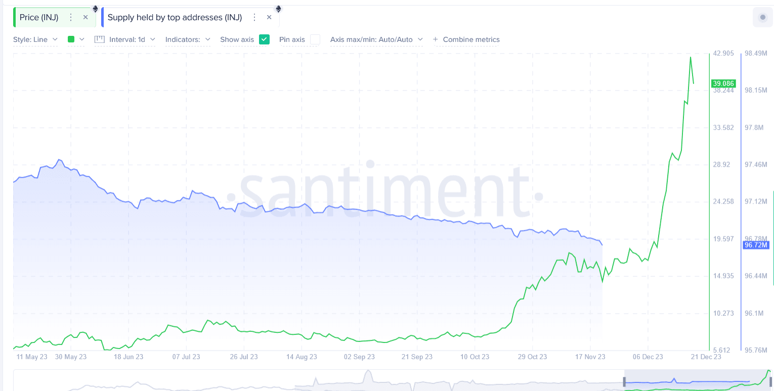
Task: Click the plus icon beside Combine metrics
Action: tap(435, 39)
